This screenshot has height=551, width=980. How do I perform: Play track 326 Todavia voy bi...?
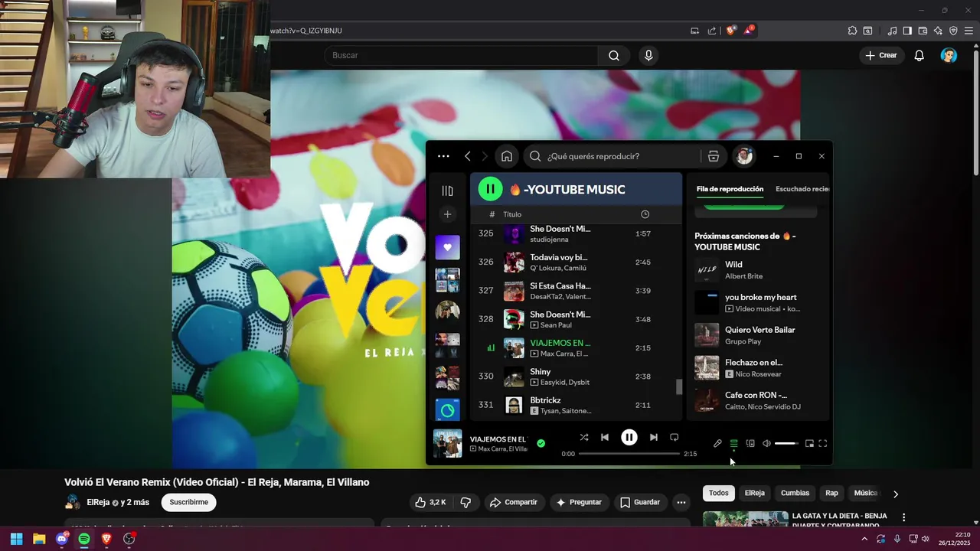pos(576,262)
